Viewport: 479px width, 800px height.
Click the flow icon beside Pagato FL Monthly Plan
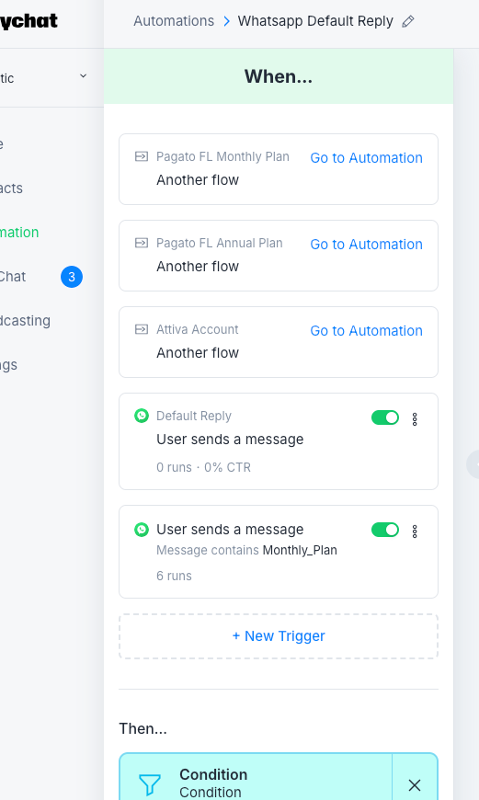tap(142, 156)
